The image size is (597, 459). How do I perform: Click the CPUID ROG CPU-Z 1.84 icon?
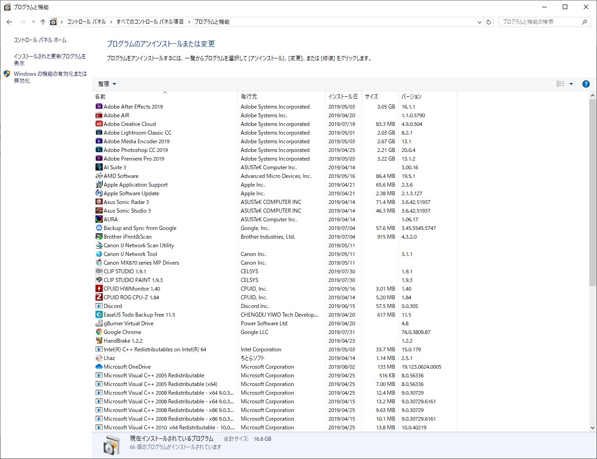tap(99, 297)
